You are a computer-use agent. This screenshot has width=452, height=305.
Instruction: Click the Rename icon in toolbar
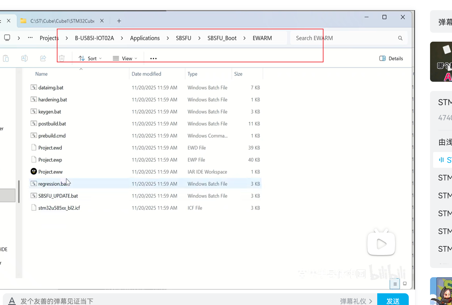24,58
